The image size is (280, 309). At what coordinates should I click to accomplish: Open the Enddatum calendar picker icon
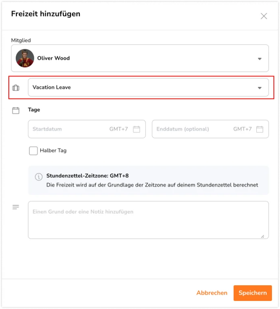(x=260, y=129)
